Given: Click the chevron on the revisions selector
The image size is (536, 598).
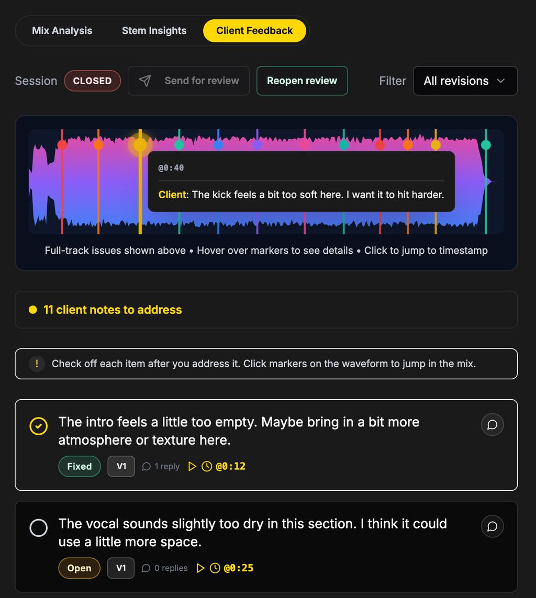Looking at the screenshot, I should (501, 81).
